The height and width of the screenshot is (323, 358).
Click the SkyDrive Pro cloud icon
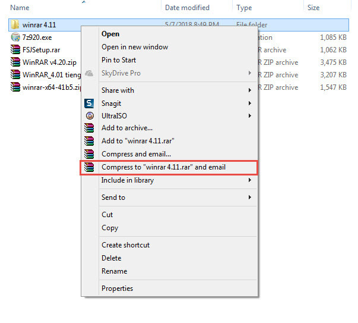click(89, 73)
